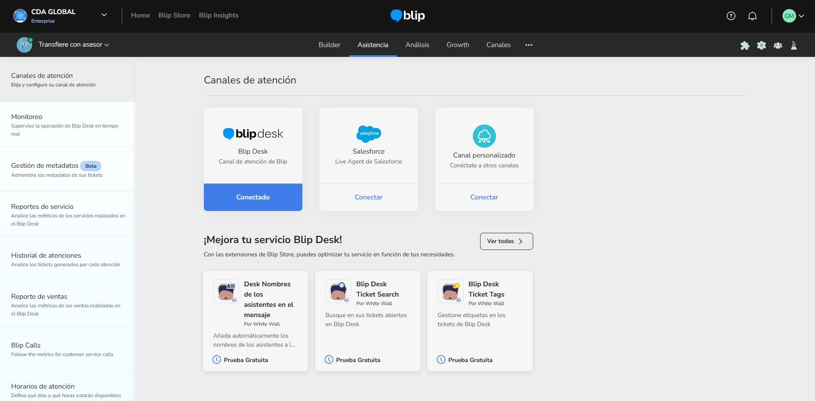
Task: Open Canales de atención sidebar item
Action: 67,80
